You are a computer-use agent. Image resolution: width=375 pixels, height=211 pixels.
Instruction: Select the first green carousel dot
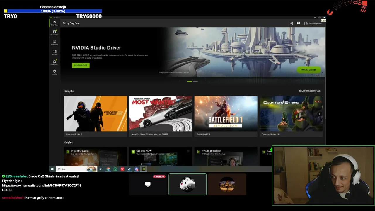coord(190,81)
